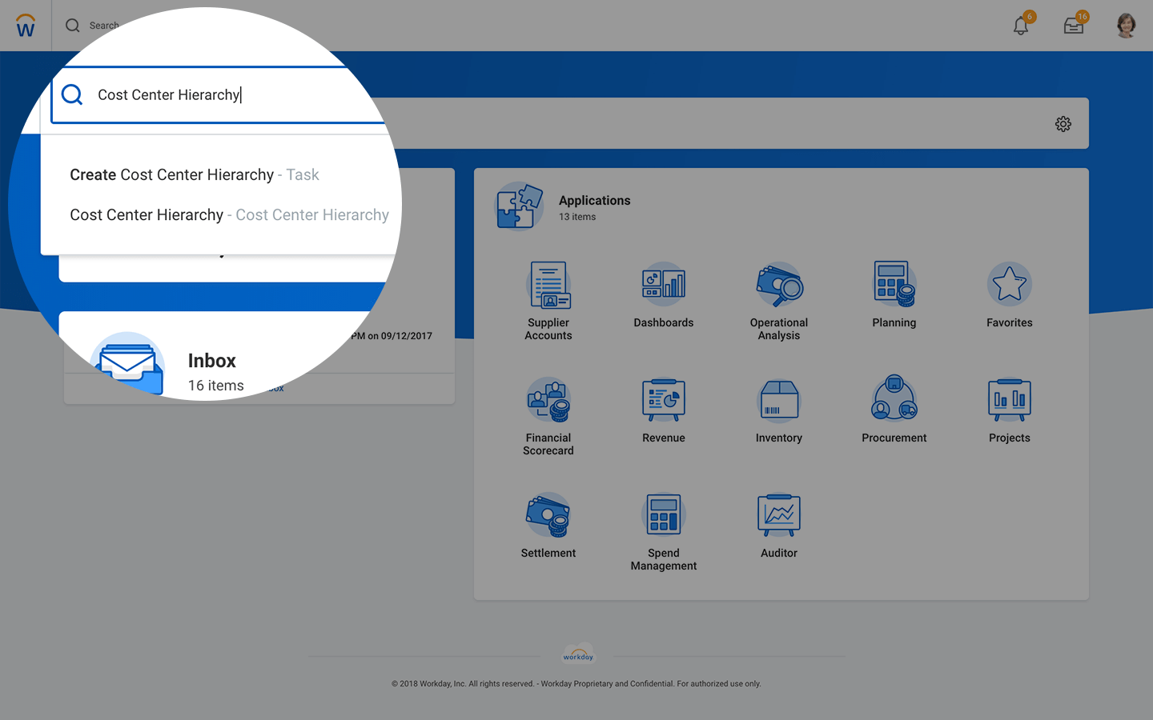Select Create Cost Center Hierarchy task suggestion

pyautogui.click(x=195, y=174)
